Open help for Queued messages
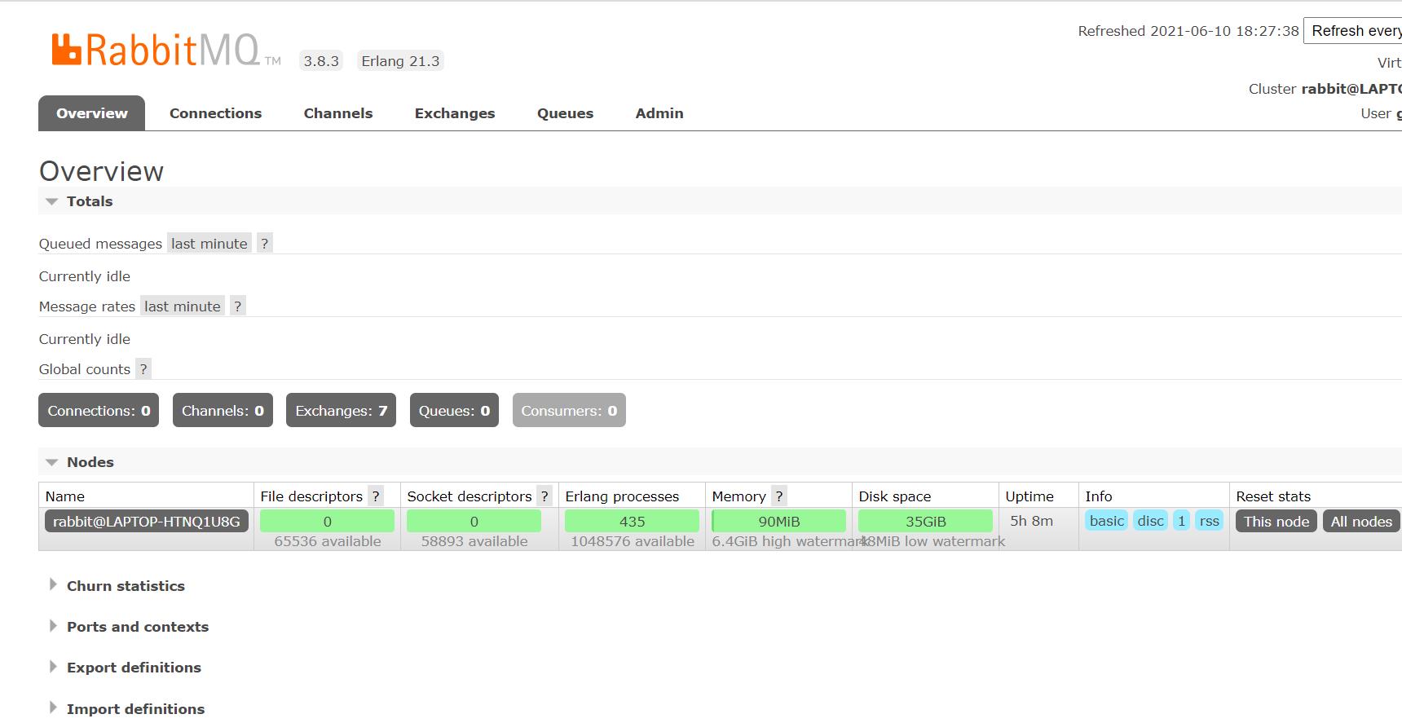This screenshot has width=1402, height=723. click(x=264, y=243)
